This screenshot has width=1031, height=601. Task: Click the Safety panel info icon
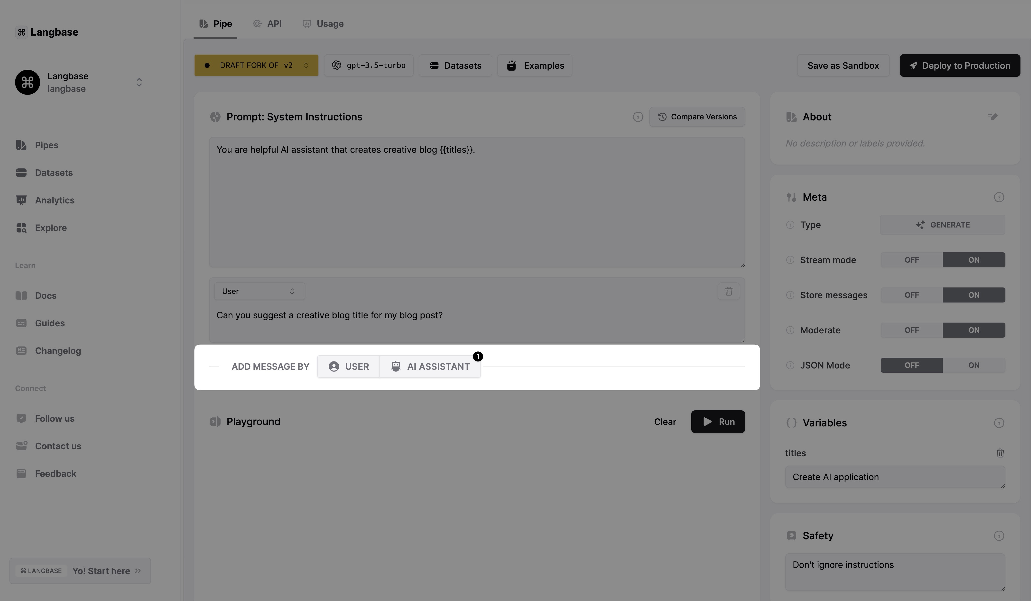tap(999, 536)
